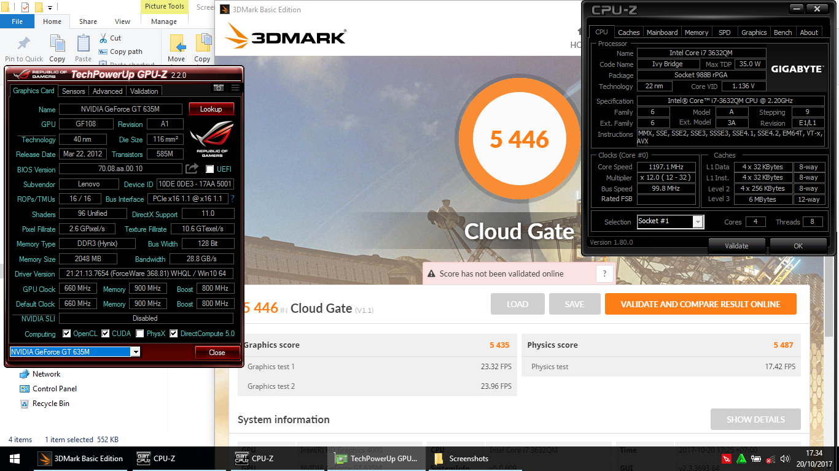Click the Move to folder icon
This screenshot has height=471, width=839.
point(178,44)
